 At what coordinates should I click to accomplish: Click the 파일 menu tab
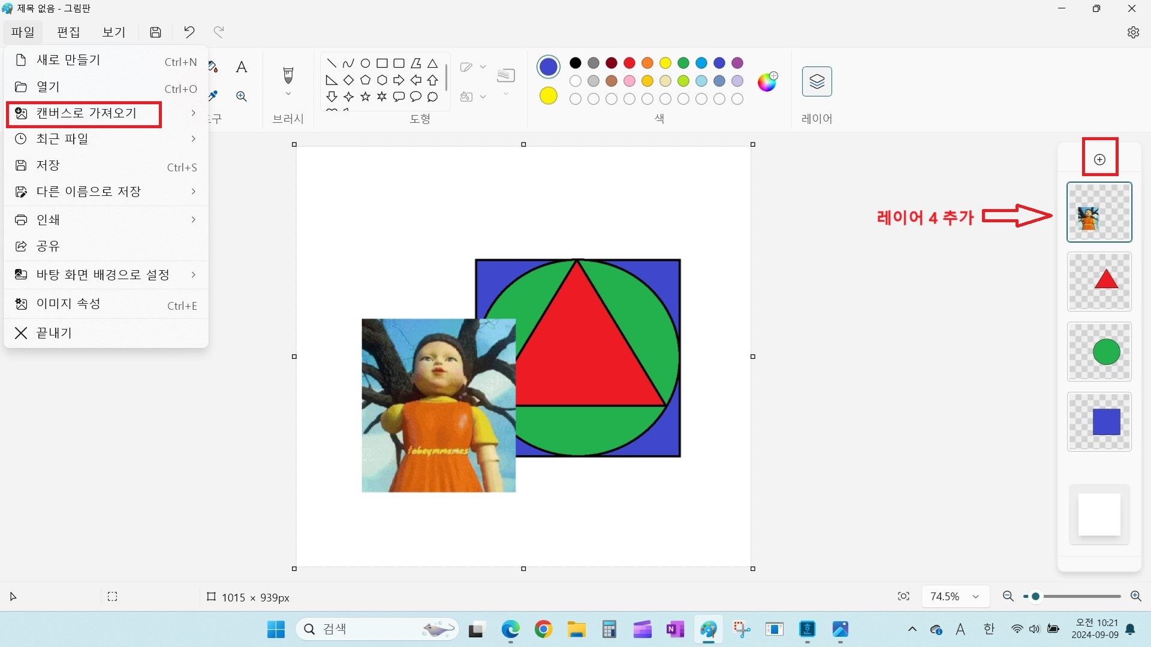click(23, 32)
